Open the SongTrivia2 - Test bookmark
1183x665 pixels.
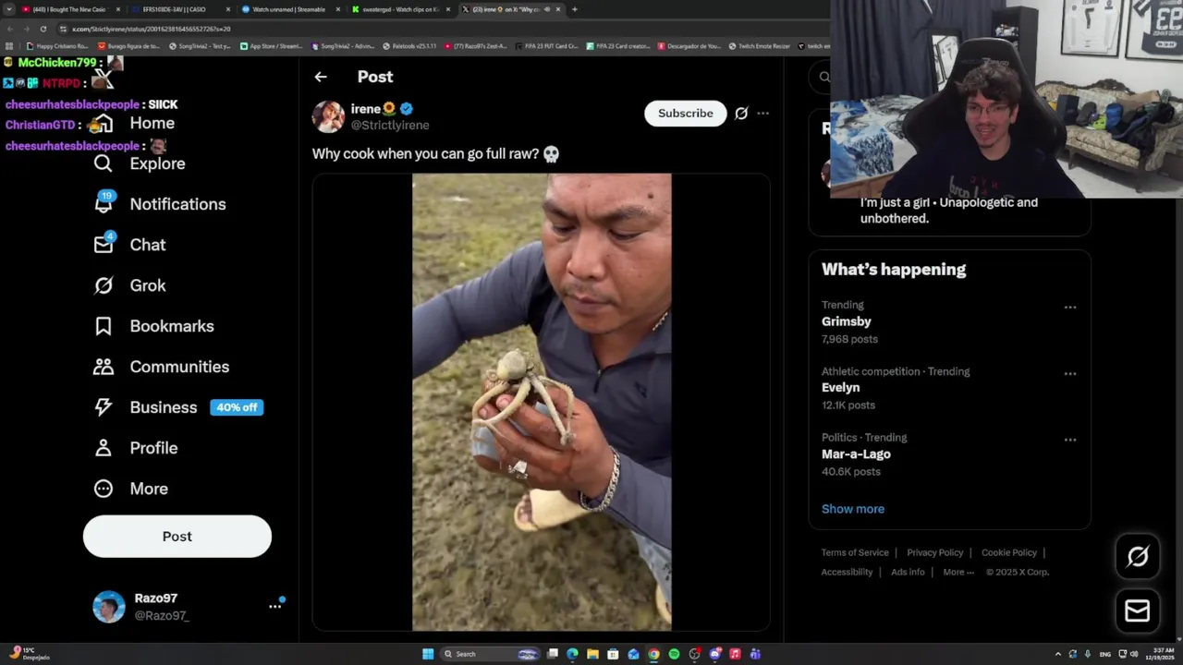201,46
